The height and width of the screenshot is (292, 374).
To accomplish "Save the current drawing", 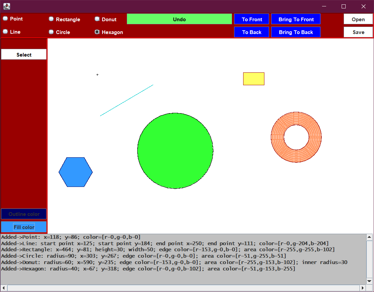I will pyautogui.click(x=358, y=32).
